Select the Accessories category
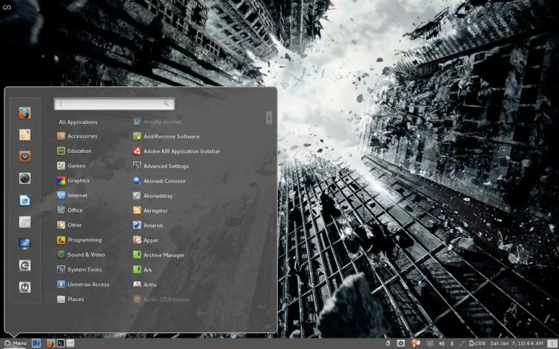 point(77,136)
